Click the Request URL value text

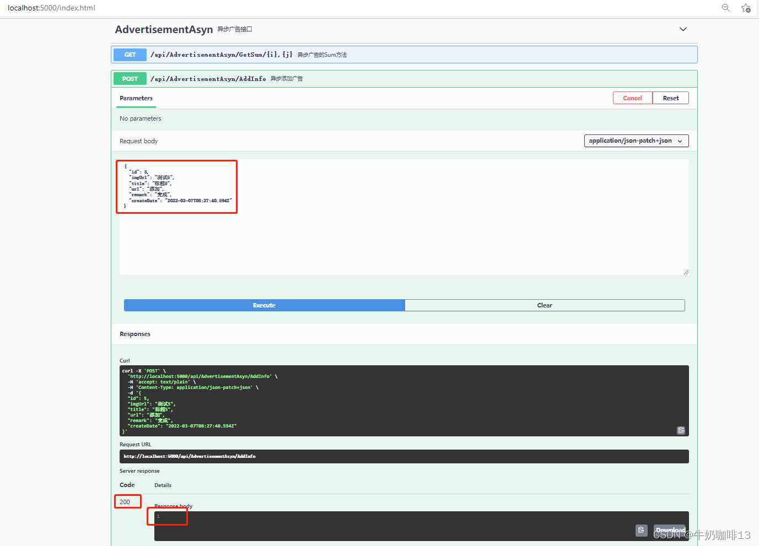click(x=190, y=456)
